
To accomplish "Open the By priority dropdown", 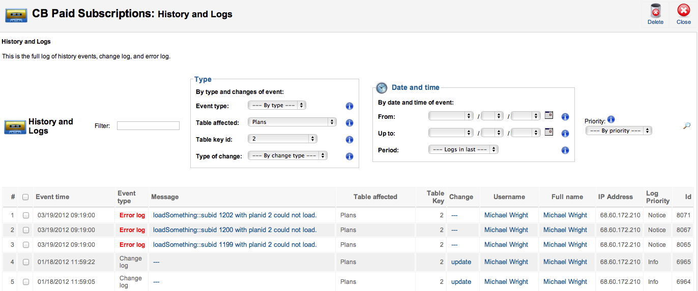I will tap(619, 131).
